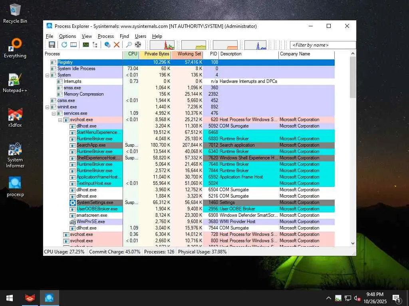Sort by Working Set column header
The image size is (409, 306).
[x=187, y=54]
